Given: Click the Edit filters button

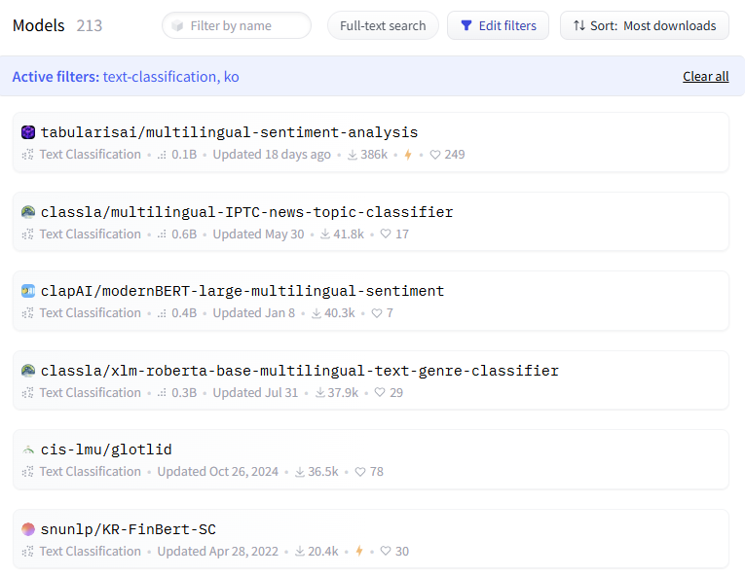Looking at the screenshot, I should coord(498,25).
